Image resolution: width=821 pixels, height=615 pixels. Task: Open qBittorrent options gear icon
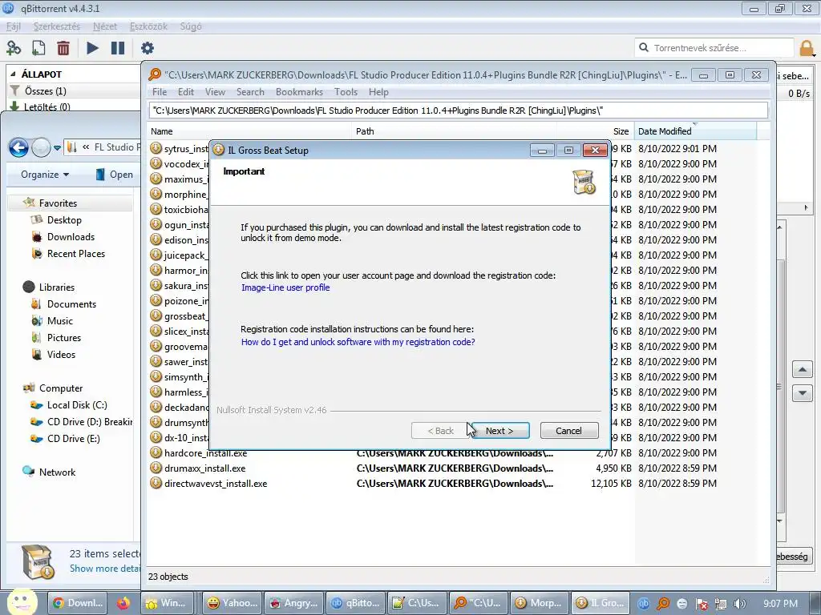[x=148, y=48]
